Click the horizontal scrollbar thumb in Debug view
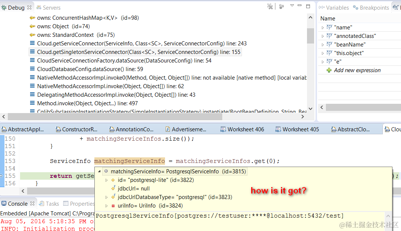401x231 pixels. pyautogui.click(x=115, y=116)
